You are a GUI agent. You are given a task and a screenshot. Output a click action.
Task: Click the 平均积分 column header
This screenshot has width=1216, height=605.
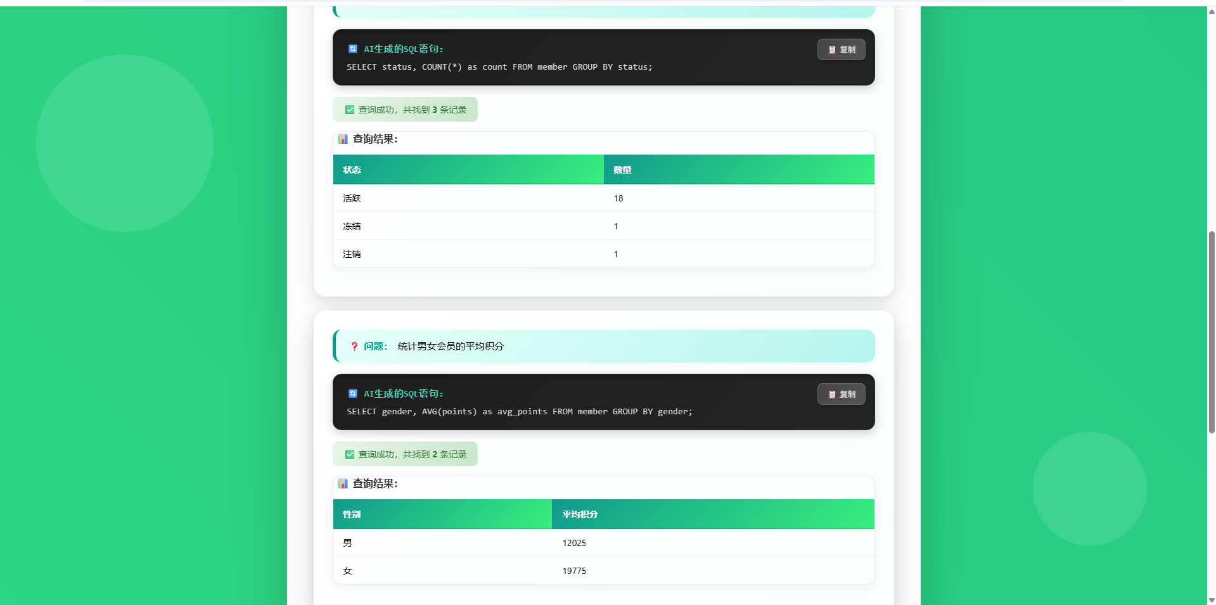713,514
